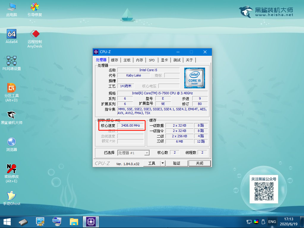The image size is (304, 228).
Task: Open the 显卡 tab
Action: (164, 60)
